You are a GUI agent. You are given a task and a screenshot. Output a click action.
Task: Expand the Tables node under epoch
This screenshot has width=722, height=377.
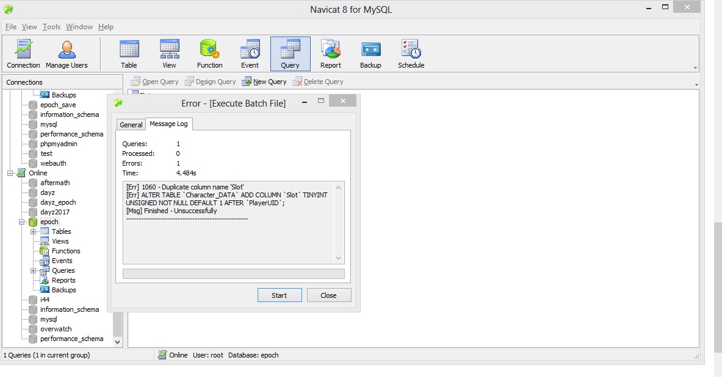[33, 231]
